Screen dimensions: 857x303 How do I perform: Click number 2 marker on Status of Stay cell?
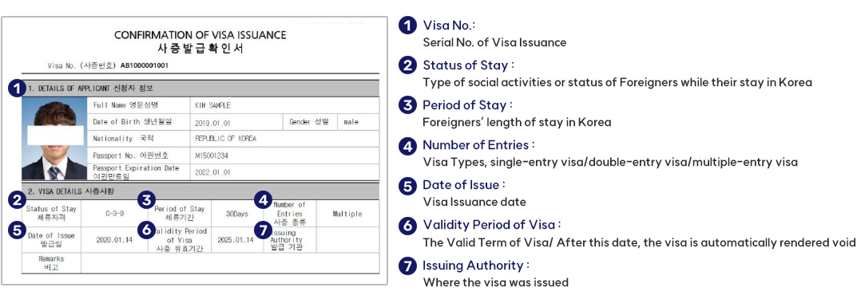[x=18, y=200]
